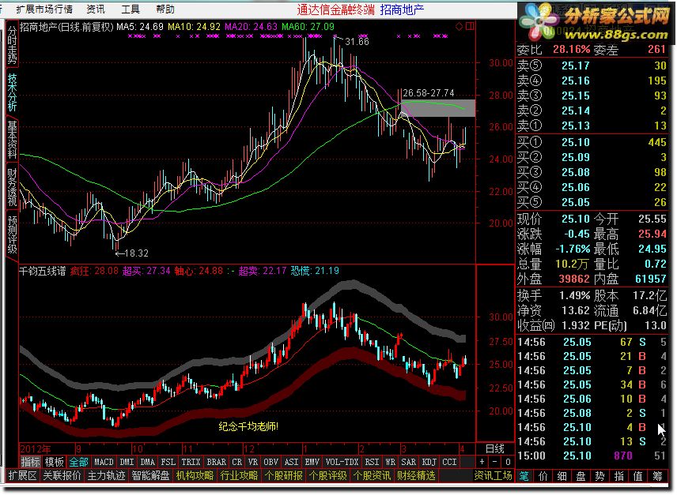Select the 模板 tab
This screenshot has width=677, height=495.
(x=55, y=462)
